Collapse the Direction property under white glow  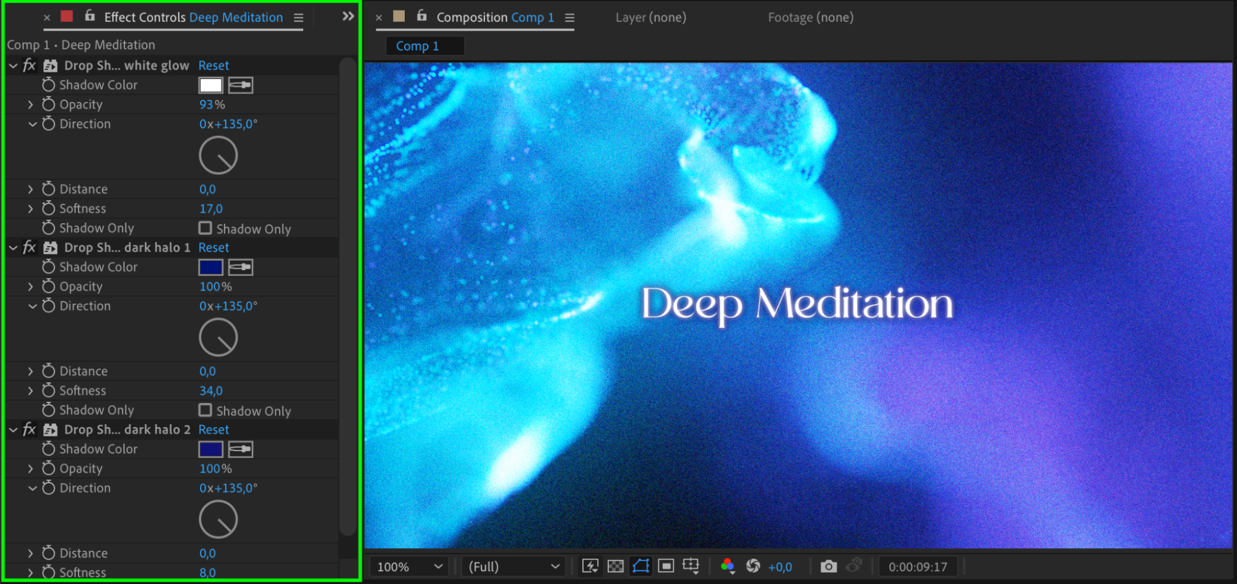32,124
